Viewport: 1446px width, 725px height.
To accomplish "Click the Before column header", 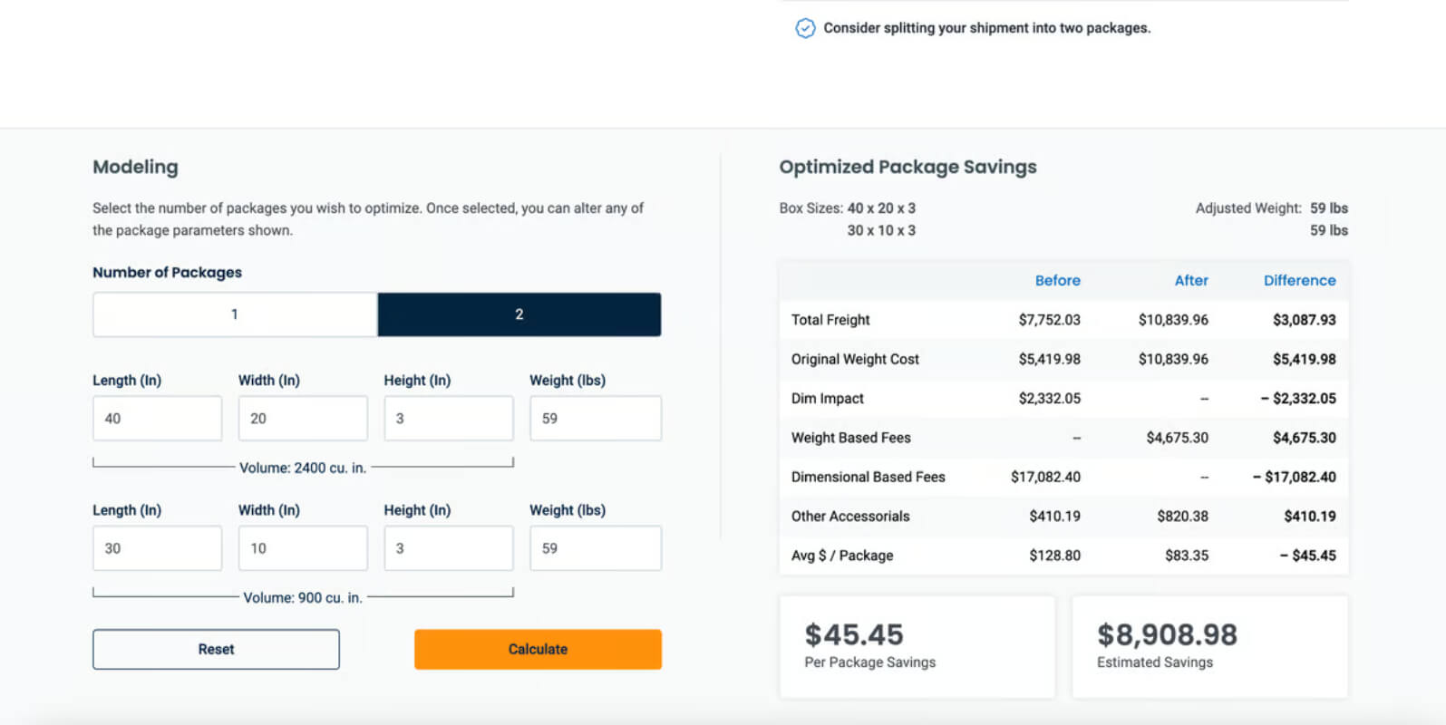I will coord(1057,281).
